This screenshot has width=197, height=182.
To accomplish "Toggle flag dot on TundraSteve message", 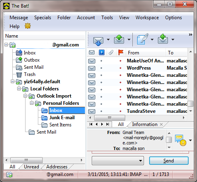I will pyautogui.click(x=120, y=111).
